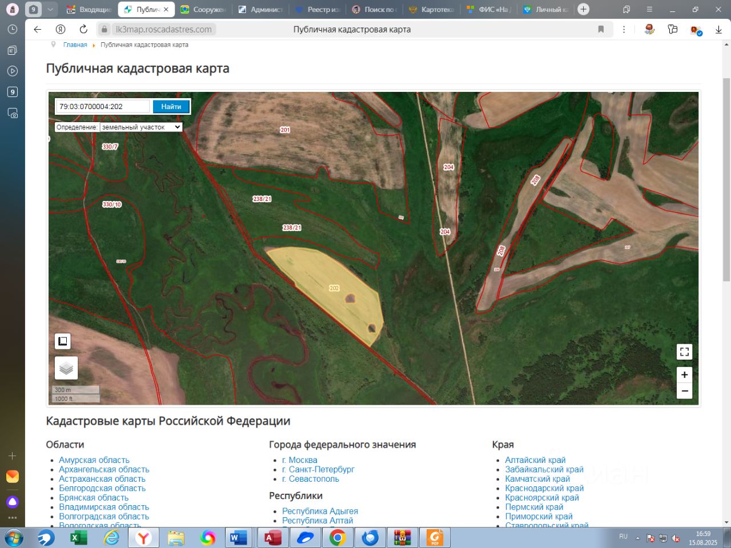Open the map legend panel icon
Image resolution: width=731 pixels, height=548 pixels.
[63, 341]
